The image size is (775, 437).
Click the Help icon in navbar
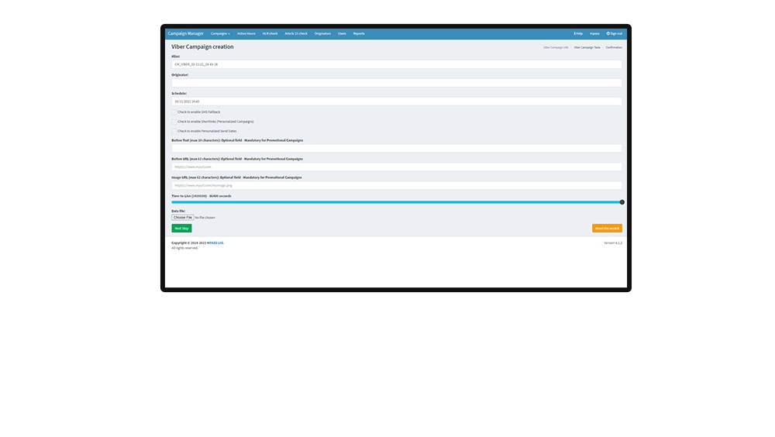click(574, 34)
